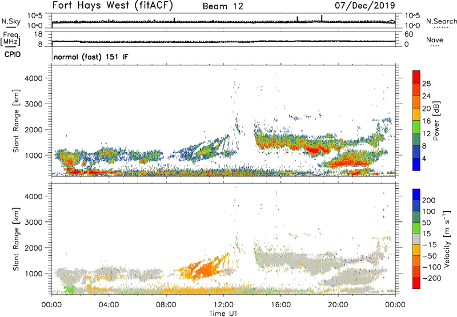This screenshot has height=317, width=457.
Task: Click the velocity panel's Slant Range axis label
Action: coord(16,239)
